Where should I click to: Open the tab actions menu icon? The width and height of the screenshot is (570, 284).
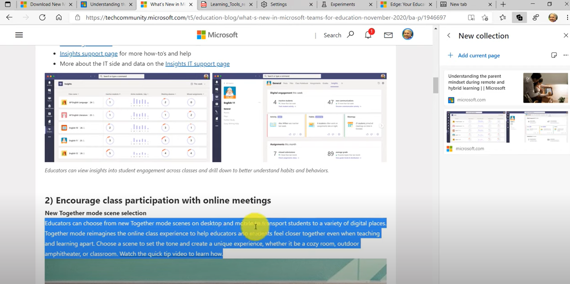click(8, 4)
